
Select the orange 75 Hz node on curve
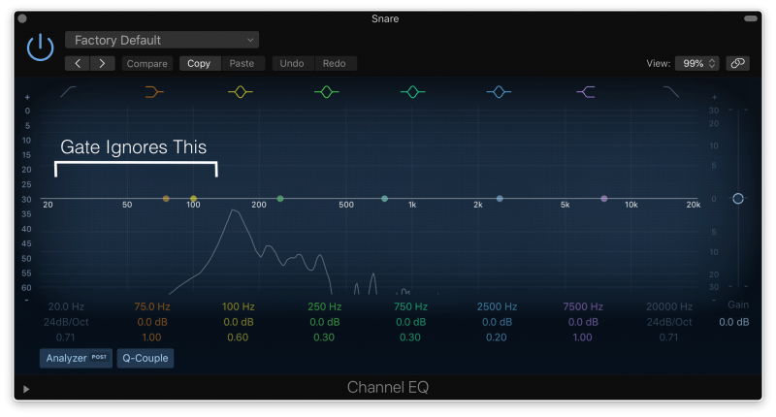pyautogui.click(x=166, y=199)
